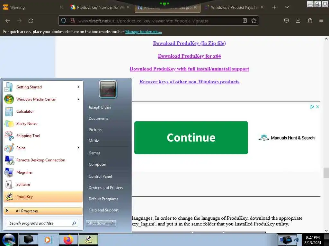
Task: Click the Shut down button
Action: click(97, 223)
